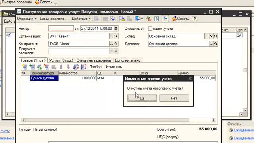The image size is (254, 143).
Task: Decline with the Нет button
Action: click(174, 98)
